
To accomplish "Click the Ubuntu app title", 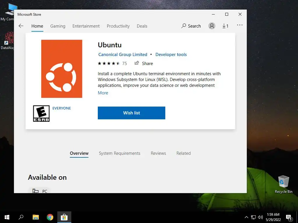I will coord(110,45).
